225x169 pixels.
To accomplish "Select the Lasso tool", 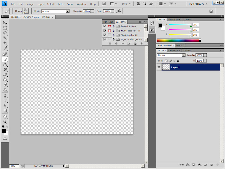I will coord(5,33).
